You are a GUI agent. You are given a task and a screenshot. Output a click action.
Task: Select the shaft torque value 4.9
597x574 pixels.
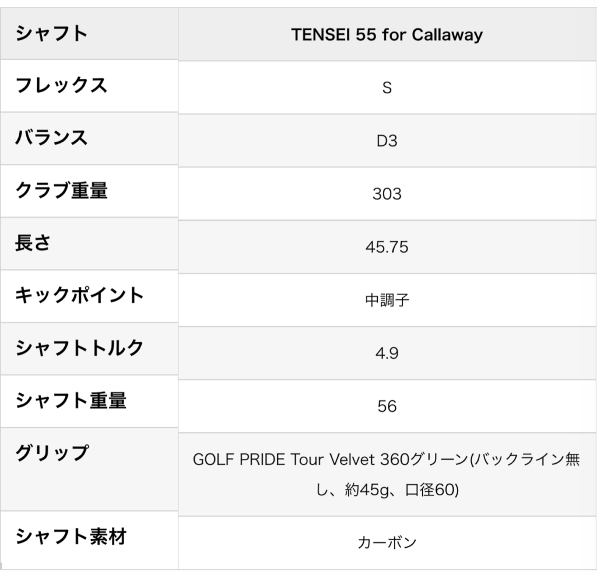[x=387, y=353]
